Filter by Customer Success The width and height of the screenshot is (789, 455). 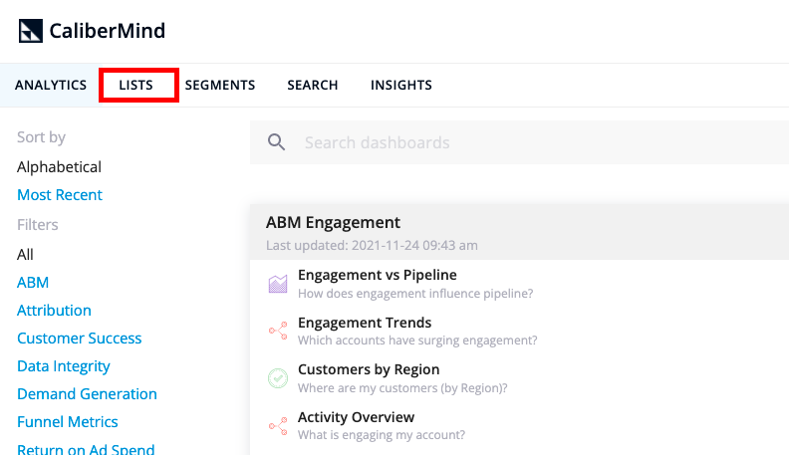click(80, 339)
